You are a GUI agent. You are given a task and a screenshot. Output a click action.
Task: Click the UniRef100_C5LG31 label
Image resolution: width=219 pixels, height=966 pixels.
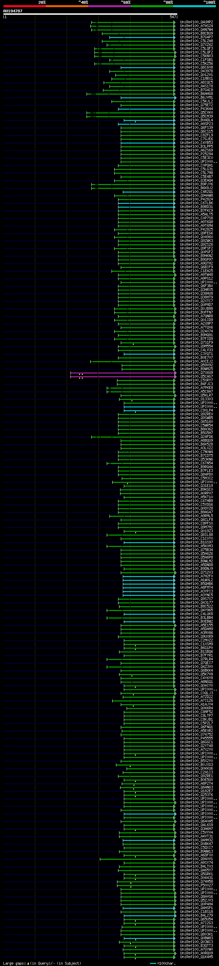tap(196, 169)
